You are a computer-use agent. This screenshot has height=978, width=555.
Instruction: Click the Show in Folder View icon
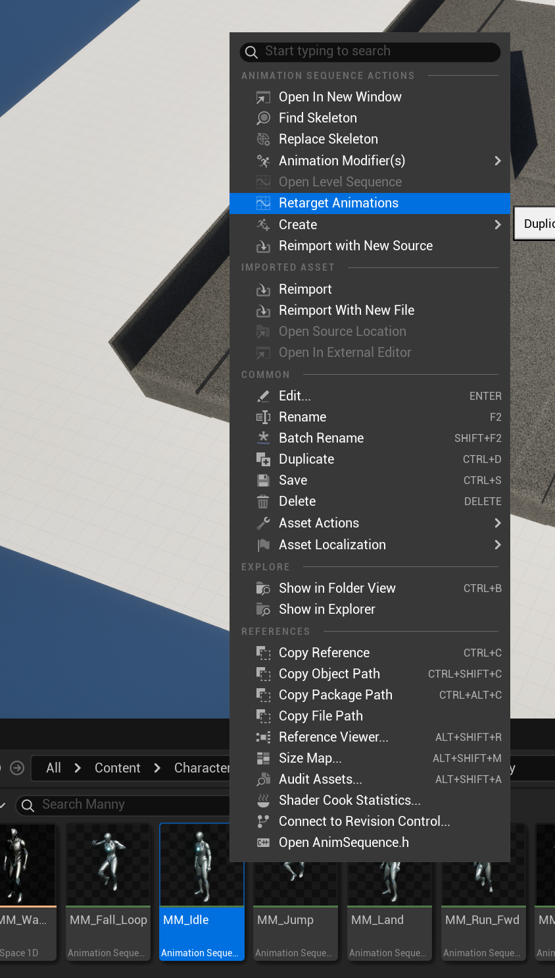(x=263, y=589)
